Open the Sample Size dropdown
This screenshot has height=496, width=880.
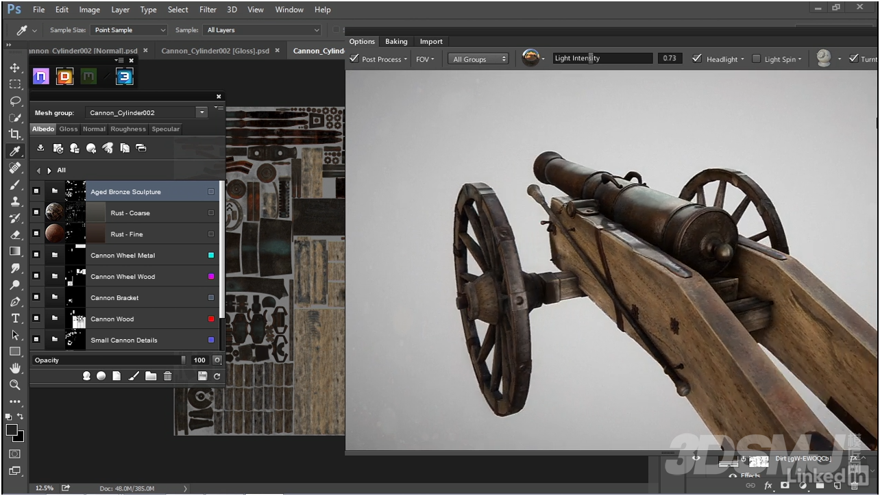click(x=130, y=30)
